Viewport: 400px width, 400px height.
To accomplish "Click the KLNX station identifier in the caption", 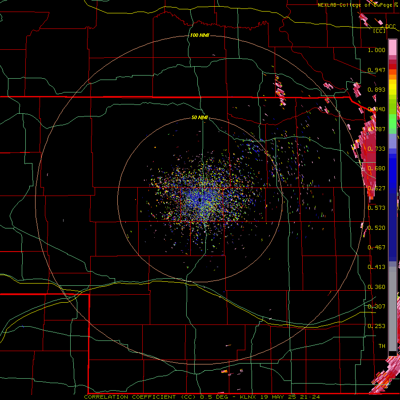I will (x=248, y=397).
